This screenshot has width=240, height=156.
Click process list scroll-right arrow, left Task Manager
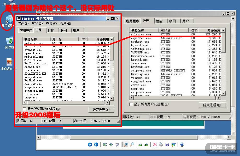[108, 102]
